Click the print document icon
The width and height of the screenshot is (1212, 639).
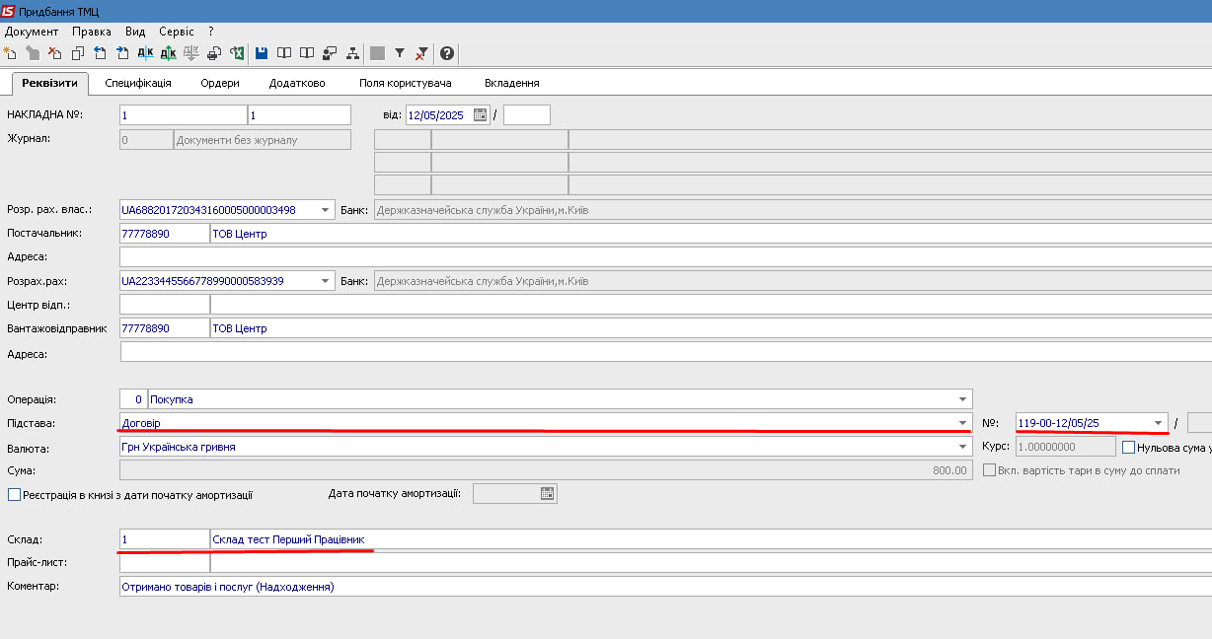pos(214,53)
